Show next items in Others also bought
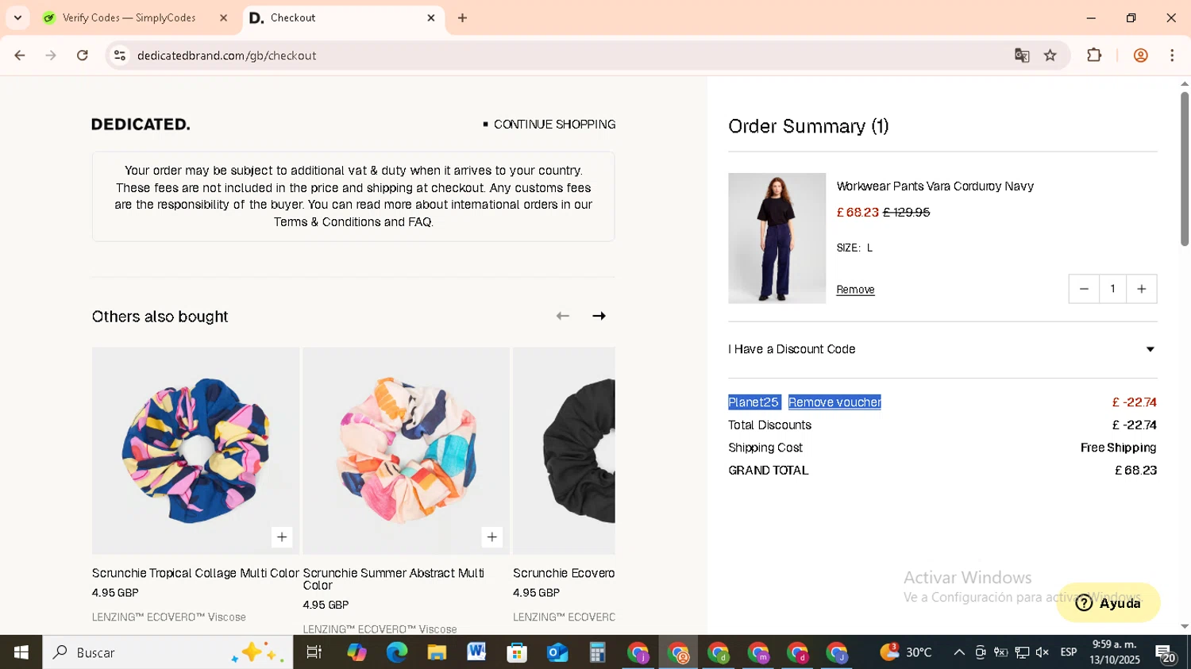Viewport: 1191px width, 669px height. pos(599,316)
